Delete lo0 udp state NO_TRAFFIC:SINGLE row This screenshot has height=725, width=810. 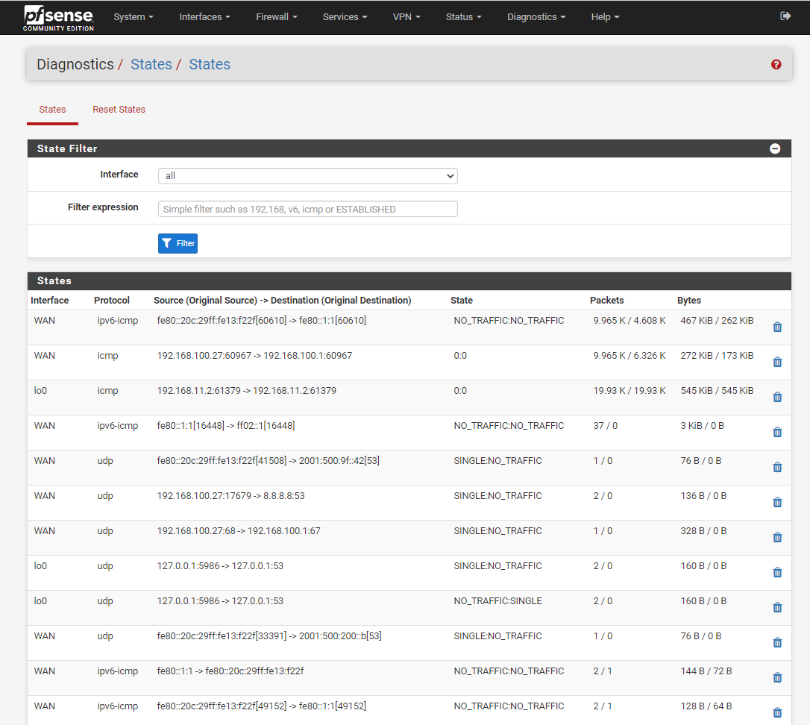point(777,608)
